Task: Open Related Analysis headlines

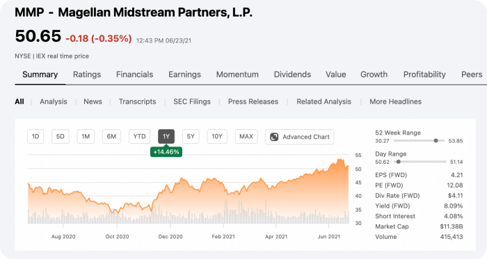Action: coord(324,101)
